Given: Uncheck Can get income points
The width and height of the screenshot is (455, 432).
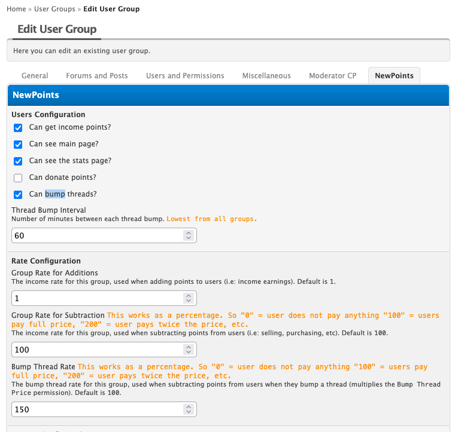Looking at the screenshot, I should click(18, 128).
